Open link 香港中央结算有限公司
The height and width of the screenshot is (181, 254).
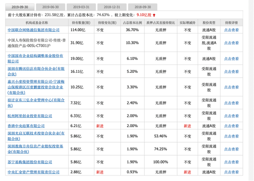(x=26, y=126)
